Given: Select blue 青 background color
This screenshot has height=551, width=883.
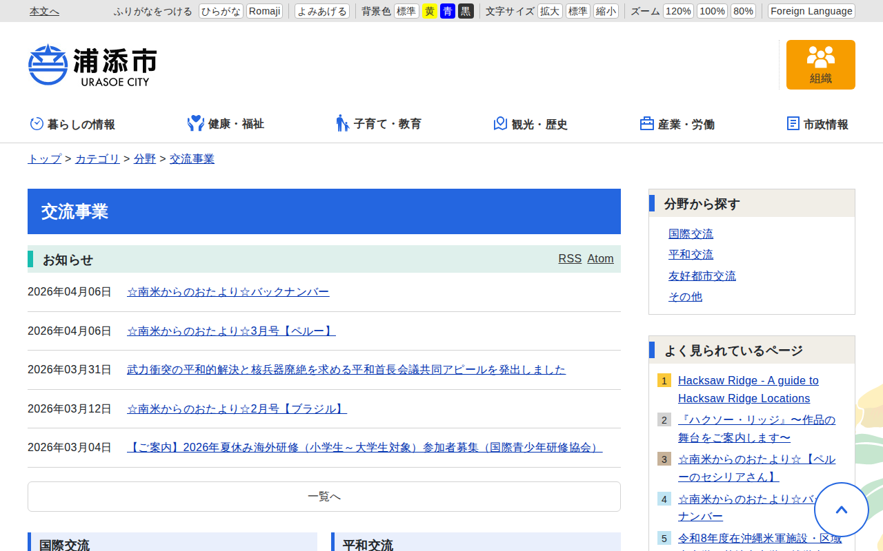Looking at the screenshot, I should 448,11.
